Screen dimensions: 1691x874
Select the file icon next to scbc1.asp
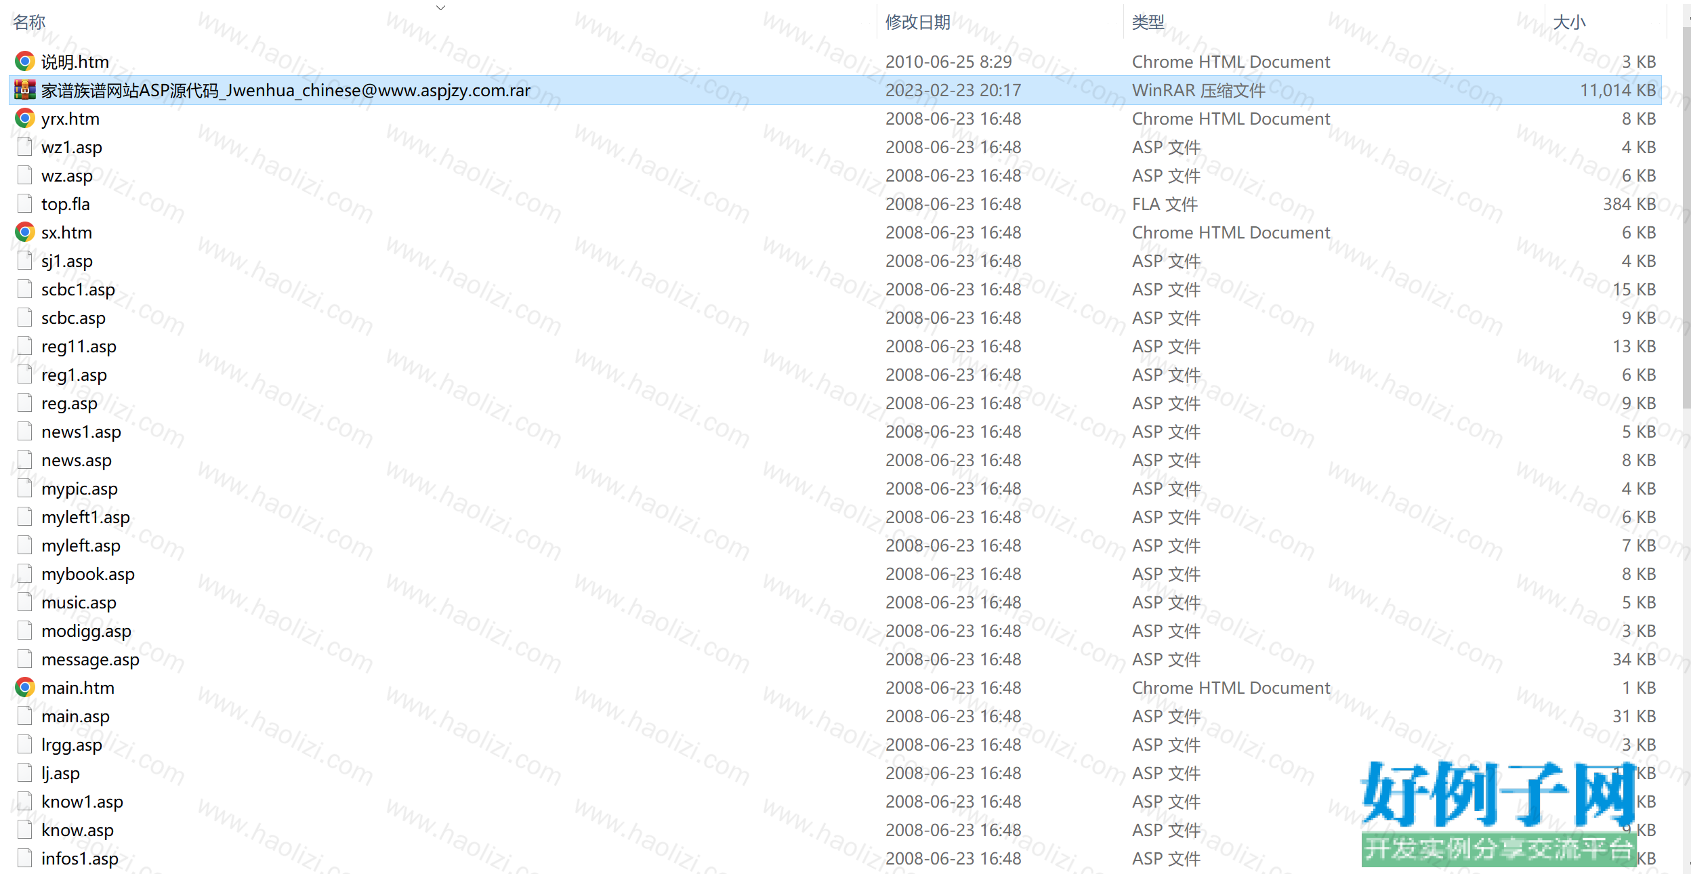click(x=25, y=289)
